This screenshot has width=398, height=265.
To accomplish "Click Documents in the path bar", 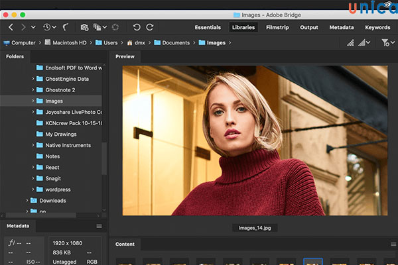I will 172,42.
